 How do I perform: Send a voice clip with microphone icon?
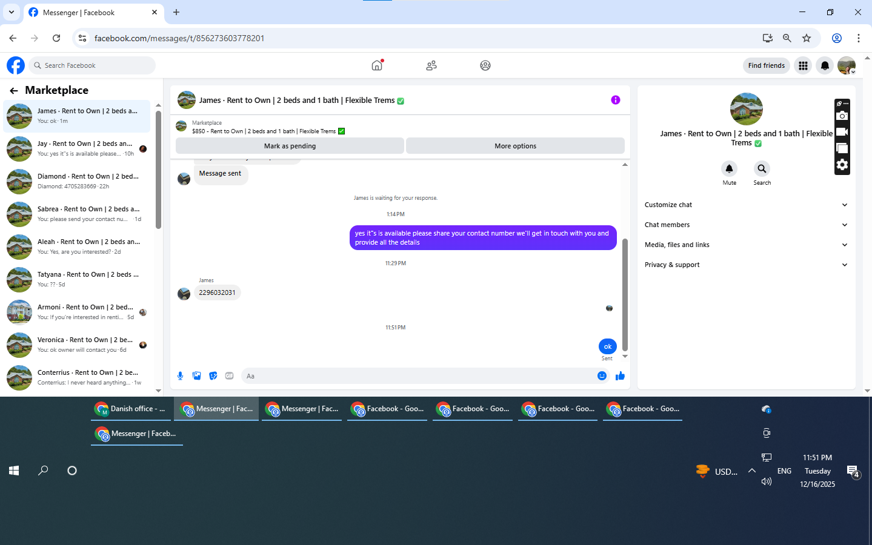tap(181, 376)
